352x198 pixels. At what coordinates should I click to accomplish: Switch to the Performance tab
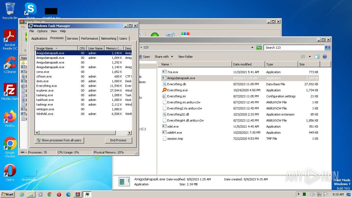click(x=89, y=38)
